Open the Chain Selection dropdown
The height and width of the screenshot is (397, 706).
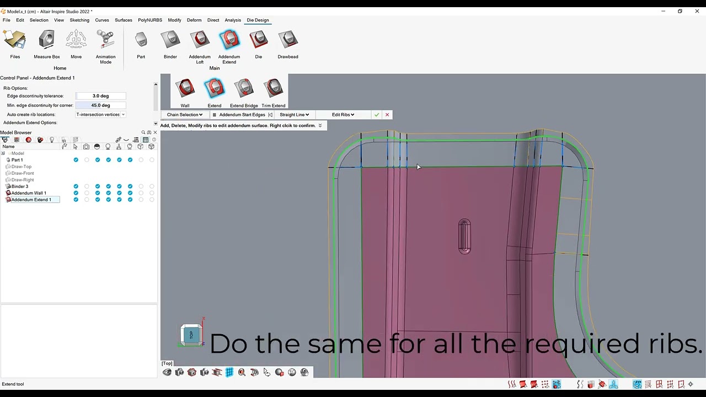tap(185, 115)
